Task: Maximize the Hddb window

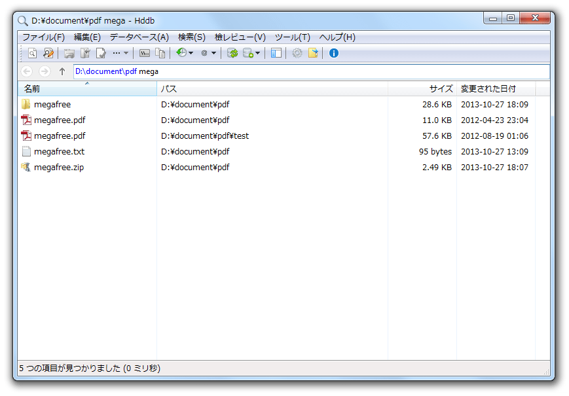Action: pyautogui.click(x=511, y=18)
